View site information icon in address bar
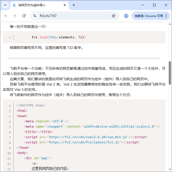172x172 pixels. tap(35, 16)
